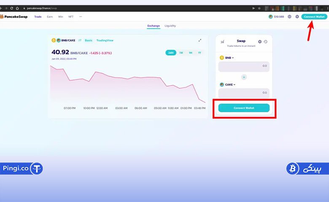
Task: Click the browser back arrow
Action: tap(1, 8)
